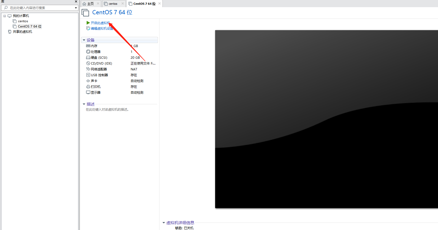The height and width of the screenshot is (230, 438).
Task: Click the 共享的虚拟机 shared VMs icon
Action: point(10,32)
